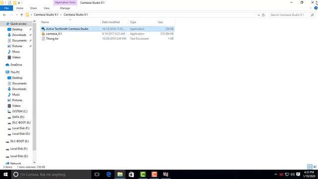Open the File ribbon tab
The height and width of the screenshot is (179, 318).
pos(6,8)
